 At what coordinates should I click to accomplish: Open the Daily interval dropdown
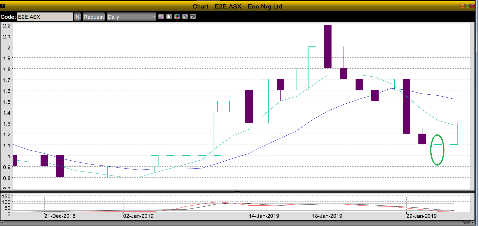(131, 17)
